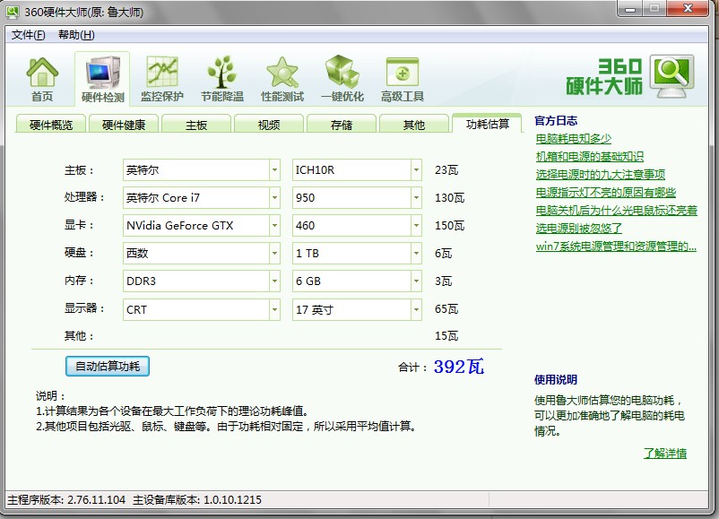
Task: Click the 主程序版本 status bar text
Action: 66,500
